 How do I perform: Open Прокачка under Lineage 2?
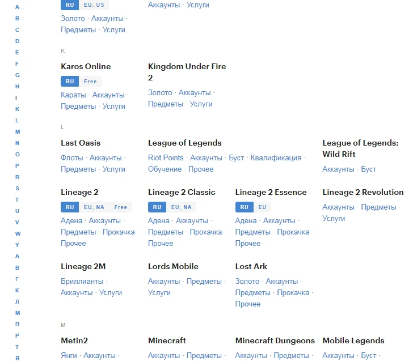click(x=119, y=232)
